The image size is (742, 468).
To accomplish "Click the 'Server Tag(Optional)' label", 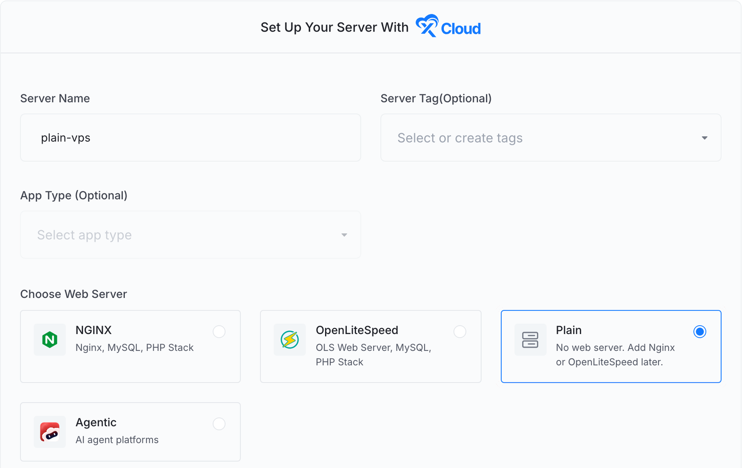I will [436, 98].
